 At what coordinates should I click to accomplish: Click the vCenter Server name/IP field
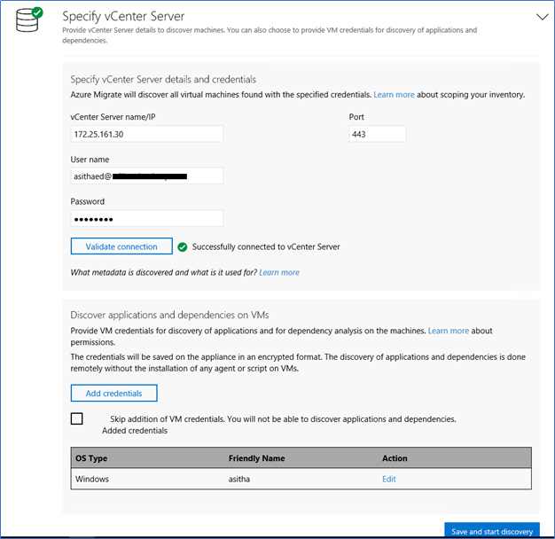(147, 134)
